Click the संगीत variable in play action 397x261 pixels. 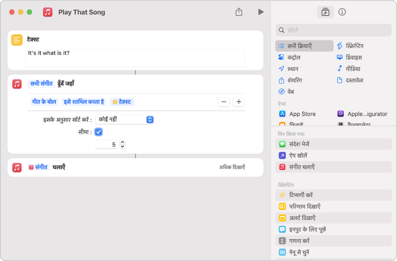coord(38,167)
